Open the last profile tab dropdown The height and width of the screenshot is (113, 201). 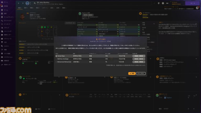point(64,8)
